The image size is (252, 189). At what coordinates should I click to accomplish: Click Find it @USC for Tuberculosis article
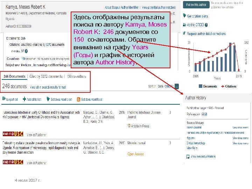[13, 134]
